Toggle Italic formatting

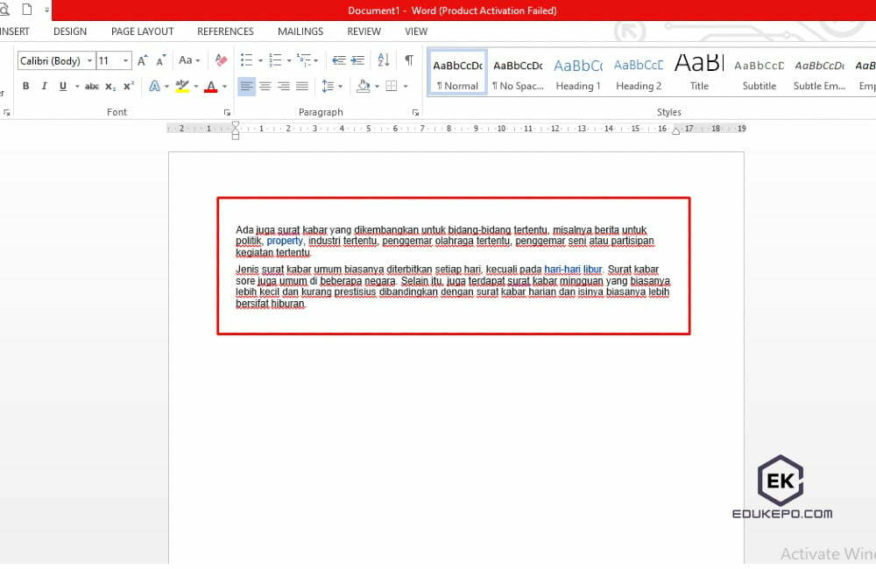[44, 87]
